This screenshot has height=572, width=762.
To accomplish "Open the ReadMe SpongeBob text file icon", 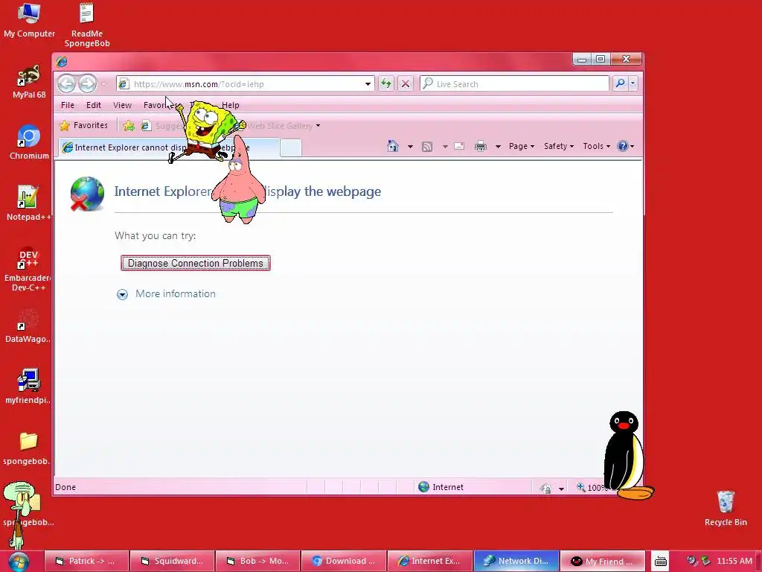I will point(87,25).
